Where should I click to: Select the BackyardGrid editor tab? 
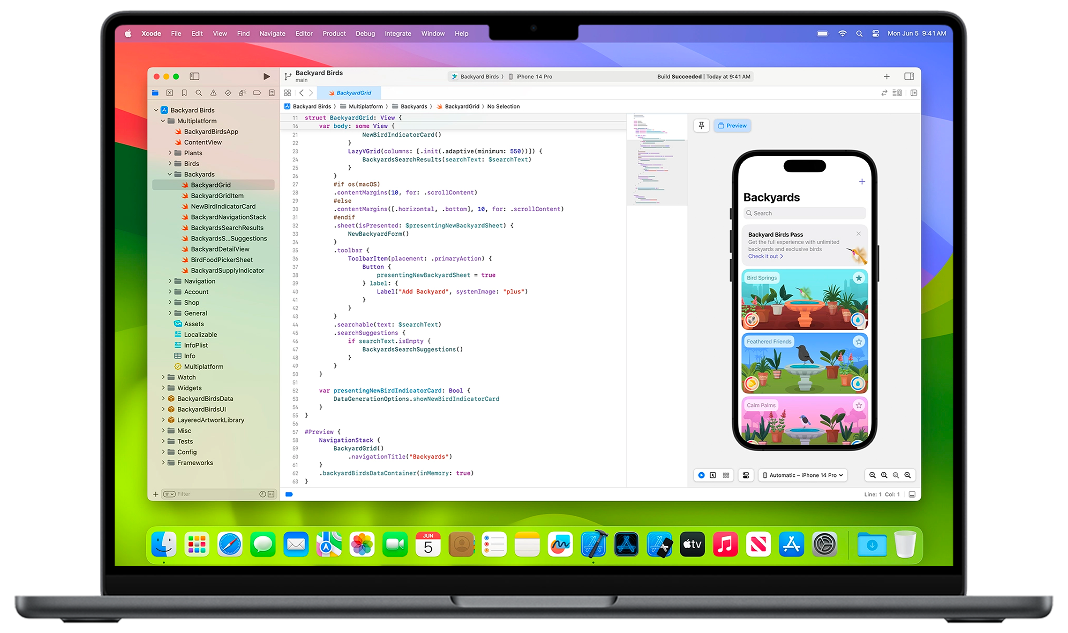pos(349,93)
